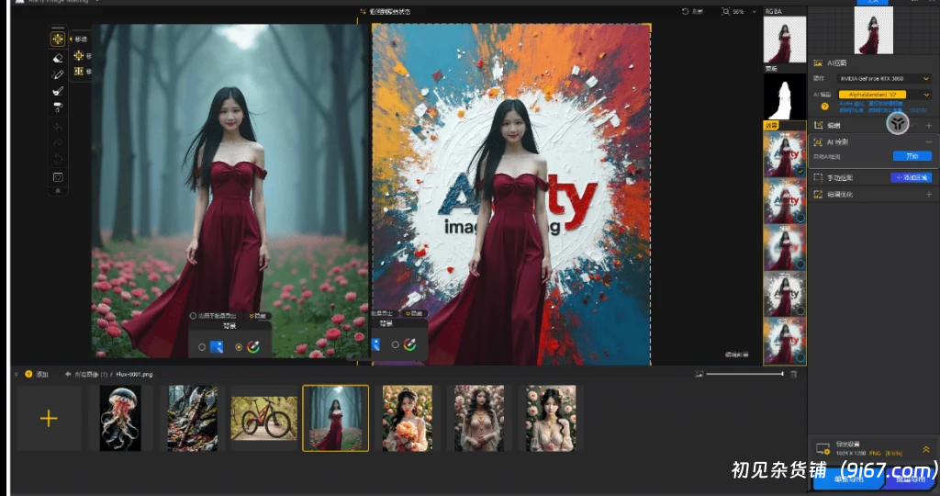Click the manual matting dashed-rectangle icon
The image size is (940, 496).
(x=818, y=177)
